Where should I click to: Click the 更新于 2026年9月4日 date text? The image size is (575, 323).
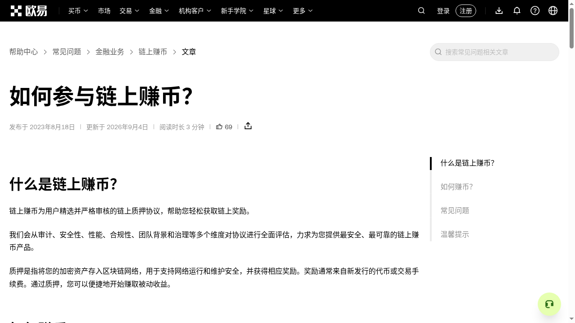(117, 127)
